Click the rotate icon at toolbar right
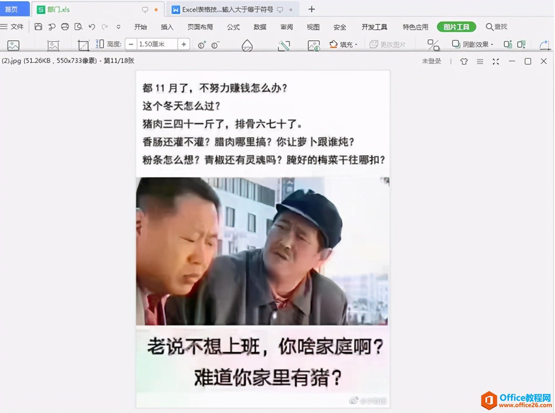Image resolution: width=555 pixels, height=413 pixels. click(544, 45)
